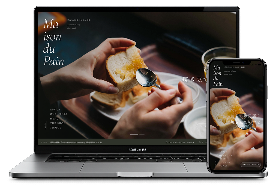Viewport: 276px width, 187px height.
Task: Click the clock icon beside the opening hours
Action: 167,143
